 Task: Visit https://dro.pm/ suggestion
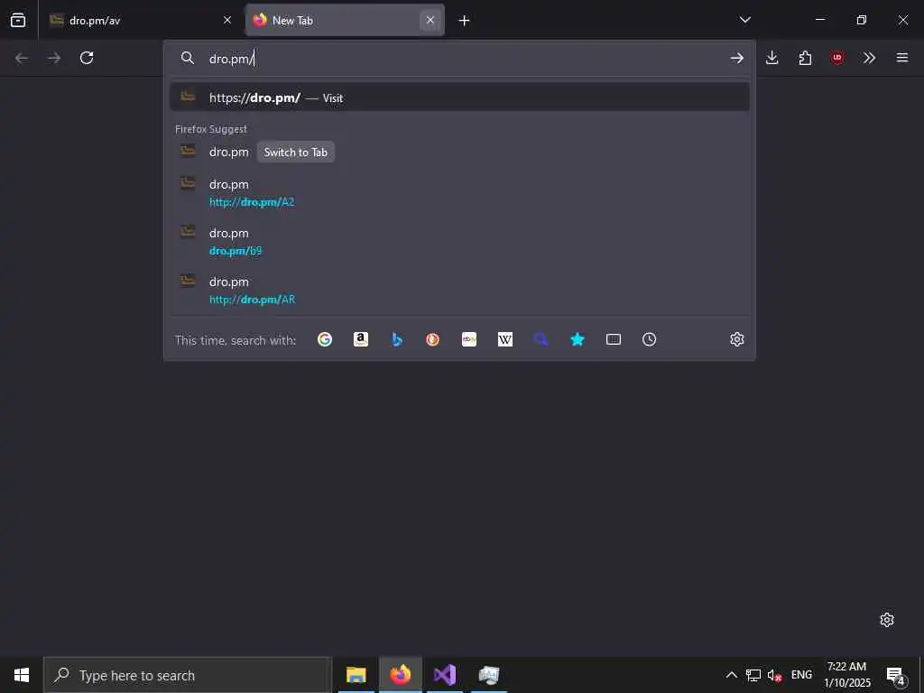coord(459,97)
